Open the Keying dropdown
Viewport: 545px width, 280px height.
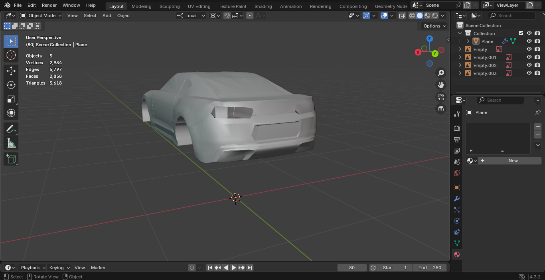coord(59,268)
